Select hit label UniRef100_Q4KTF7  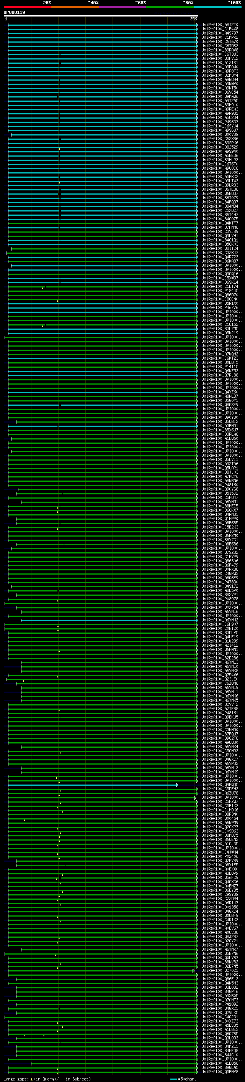220,223
